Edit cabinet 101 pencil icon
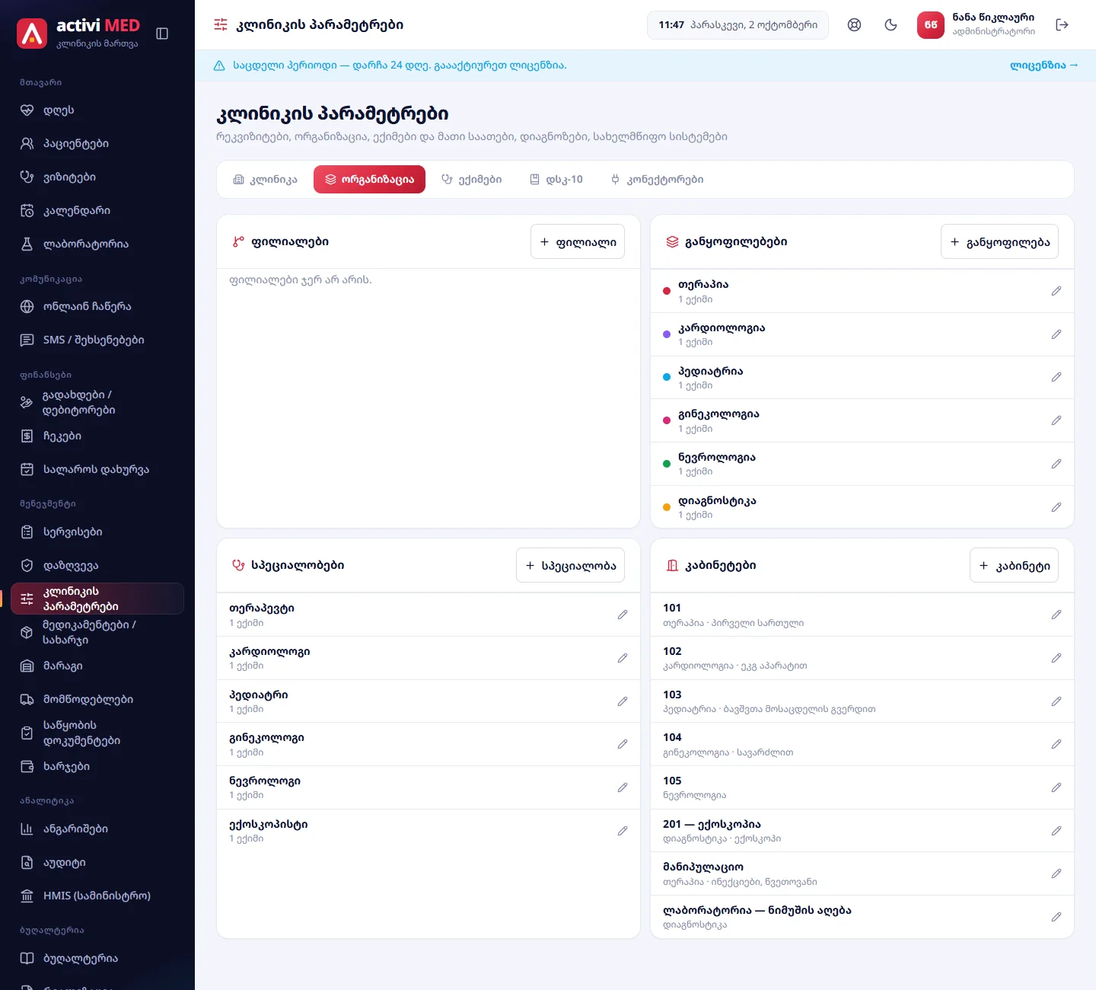 1056,615
